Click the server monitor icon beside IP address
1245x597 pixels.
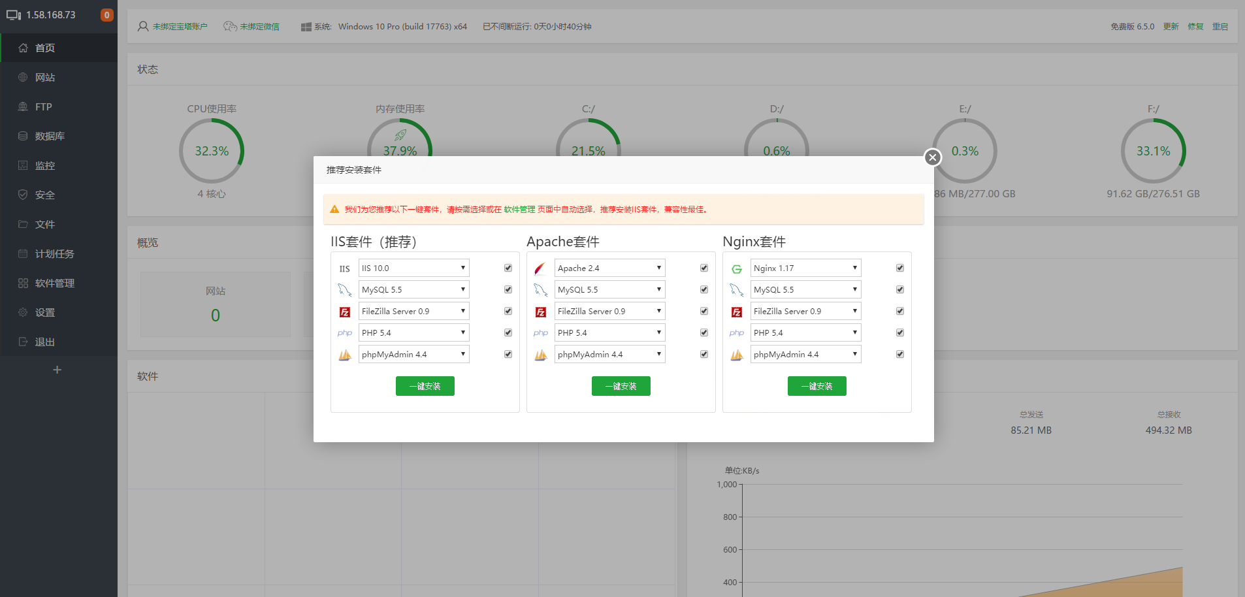click(14, 15)
